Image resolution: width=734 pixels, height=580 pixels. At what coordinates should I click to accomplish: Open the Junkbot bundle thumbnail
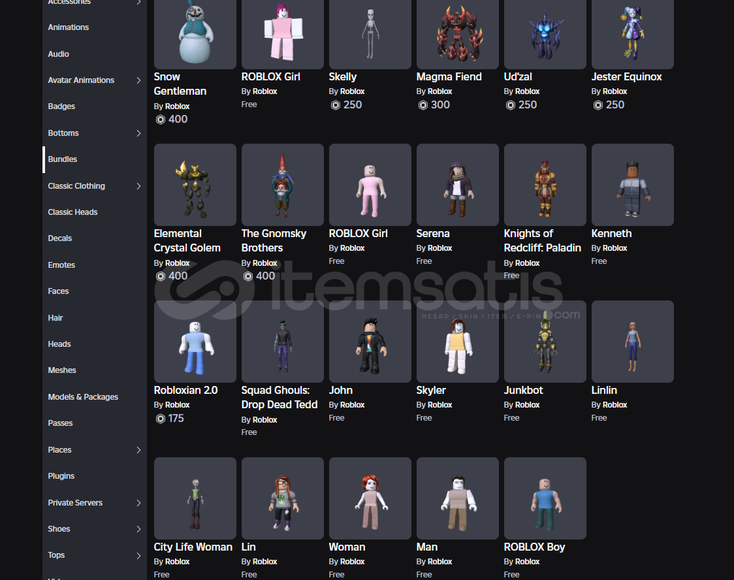[x=545, y=342]
